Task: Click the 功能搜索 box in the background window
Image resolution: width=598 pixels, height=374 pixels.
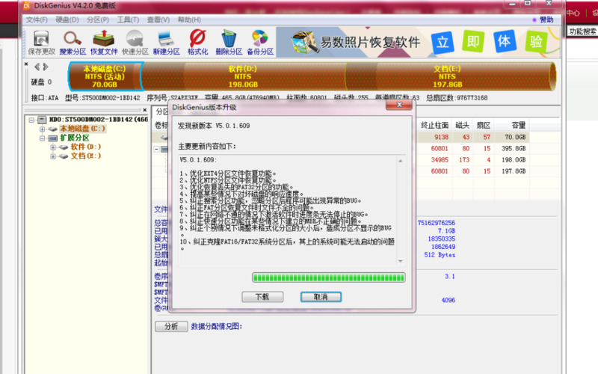Action: tap(582, 31)
